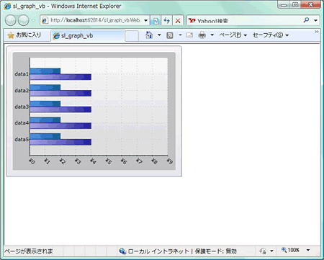Screen dimensions: 324x260
Task: Toggle the Compatibility View button
Action: [x=156, y=21]
